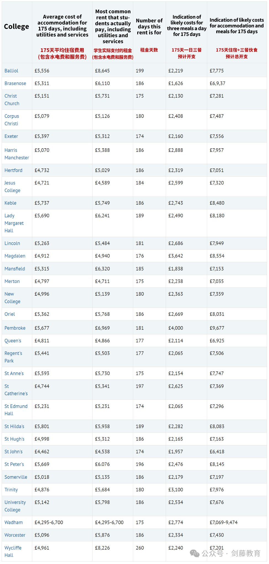Select the Exeter college link

tap(11, 136)
